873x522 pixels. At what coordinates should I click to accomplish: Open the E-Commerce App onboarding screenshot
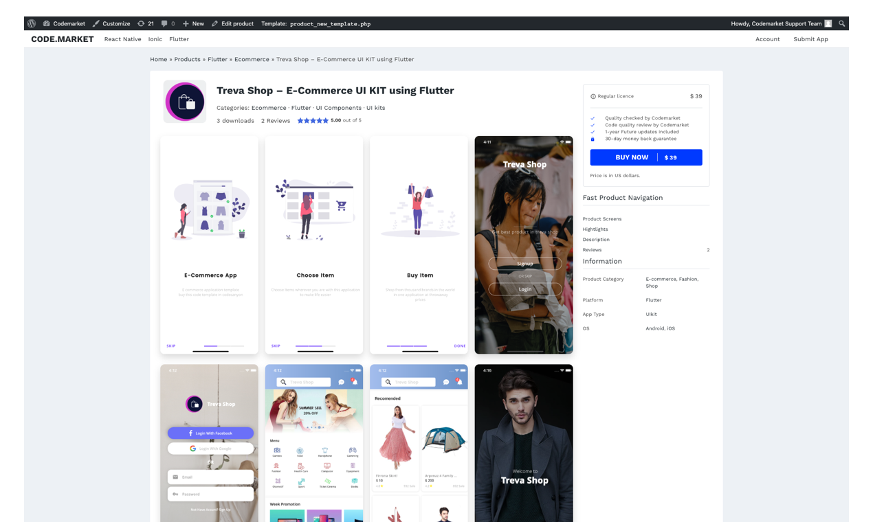(x=210, y=245)
